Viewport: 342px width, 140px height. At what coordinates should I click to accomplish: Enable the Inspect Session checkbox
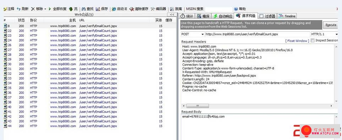pyautogui.click(x=313, y=40)
